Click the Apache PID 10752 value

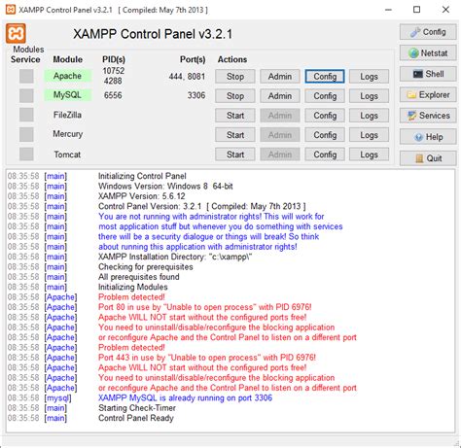(114, 71)
